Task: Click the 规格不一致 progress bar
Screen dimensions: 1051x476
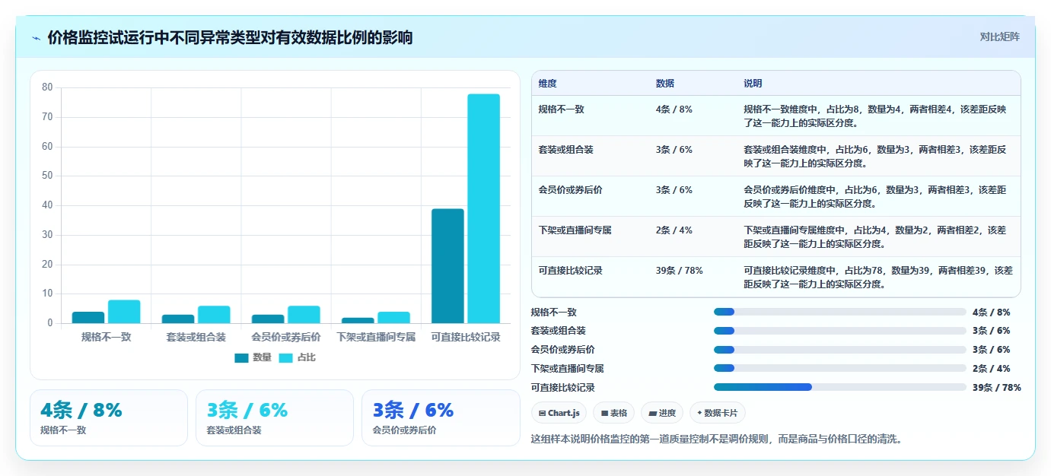Action: click(x=840, y=312)
